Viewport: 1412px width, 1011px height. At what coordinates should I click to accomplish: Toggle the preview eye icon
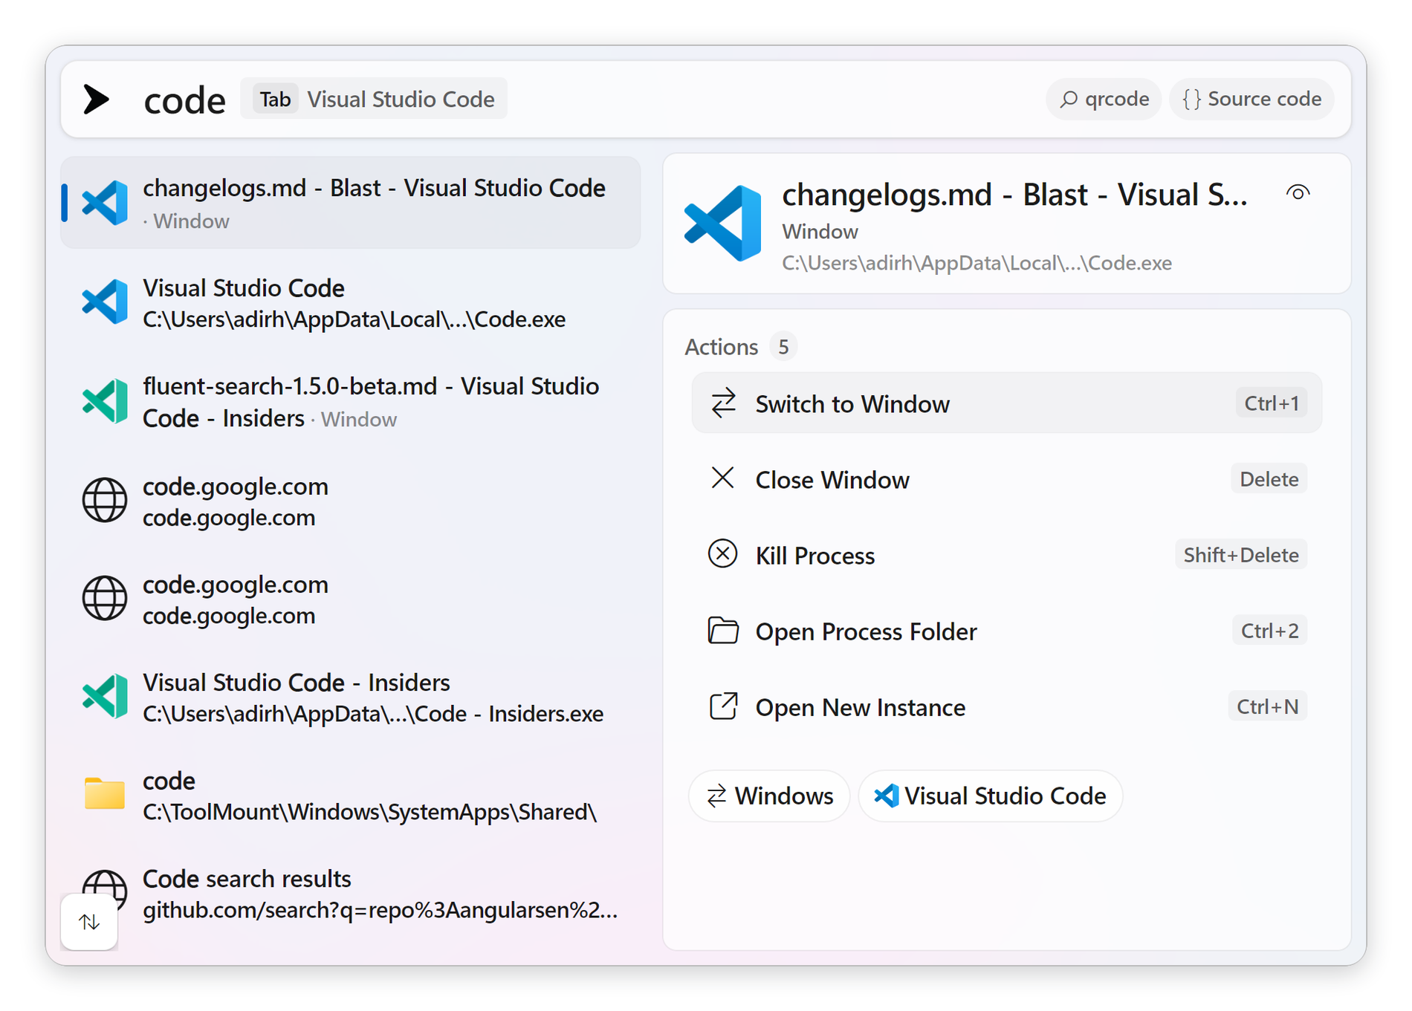point(1298,192)
